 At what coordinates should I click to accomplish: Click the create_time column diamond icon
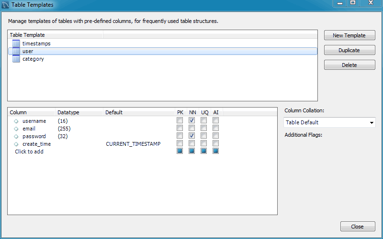pos(16,144)
